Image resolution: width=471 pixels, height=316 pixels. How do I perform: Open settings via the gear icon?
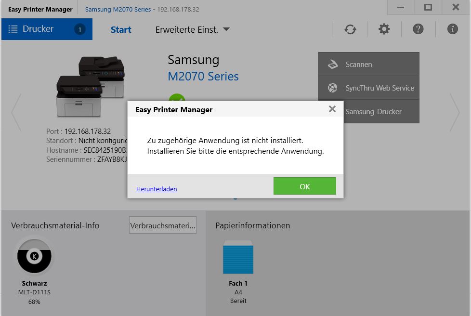pos(384,29)
